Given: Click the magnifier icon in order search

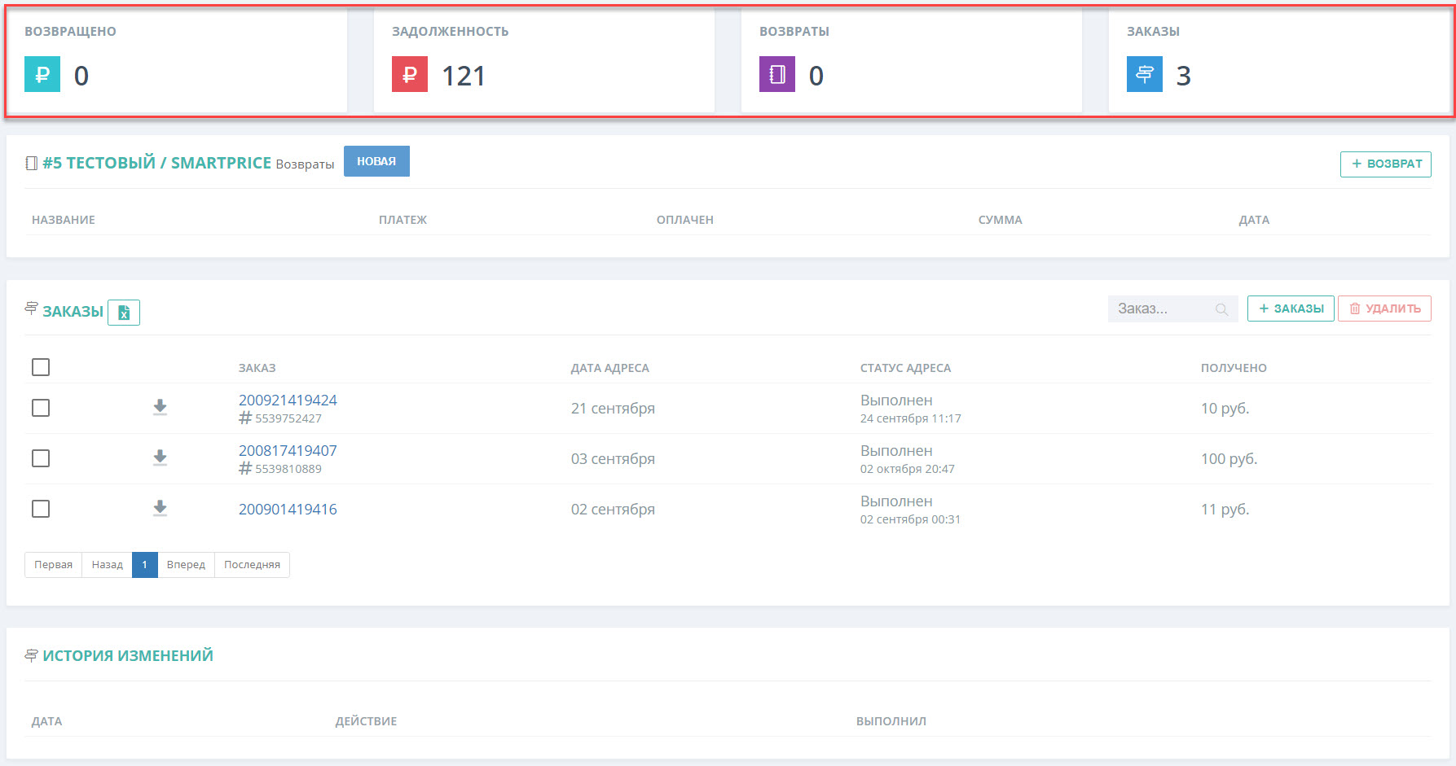Looking at the screenshot, I should [x=1221, y=309].
